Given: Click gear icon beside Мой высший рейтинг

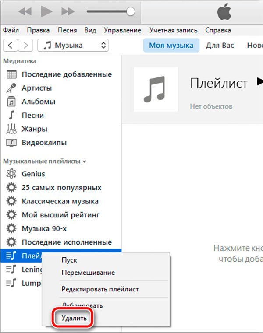Looking at the screenshot, I should pos(11,215).
